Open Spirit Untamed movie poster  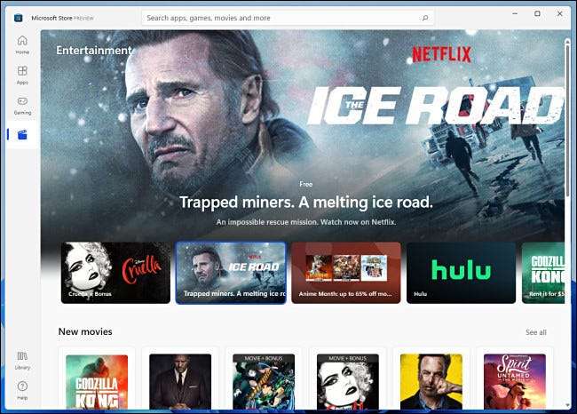click(515, 382)
